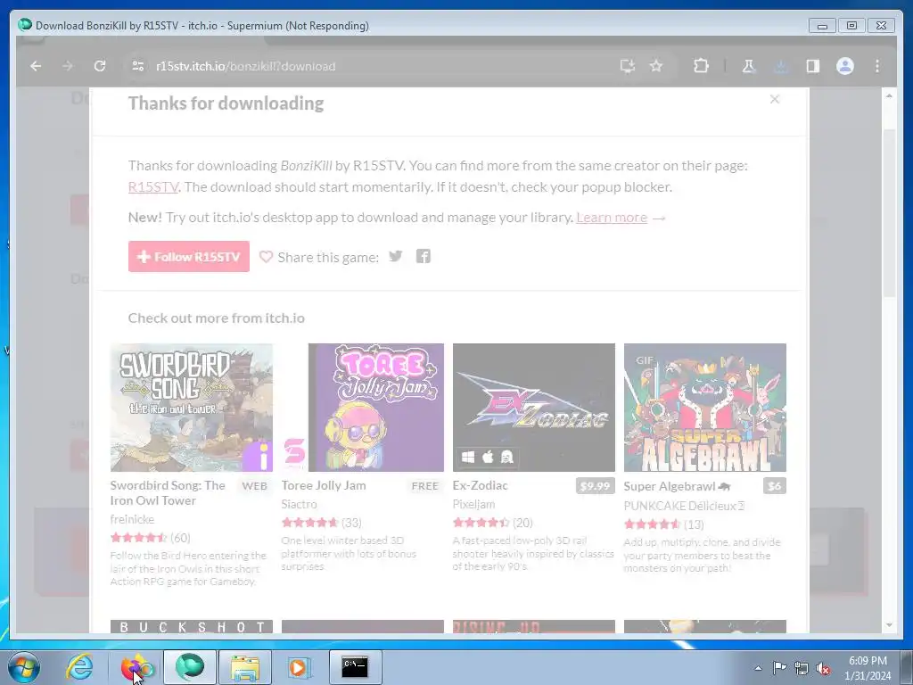Close the Thanks for downloading dialog
913x685 pixels.
[x=775, y=99]
